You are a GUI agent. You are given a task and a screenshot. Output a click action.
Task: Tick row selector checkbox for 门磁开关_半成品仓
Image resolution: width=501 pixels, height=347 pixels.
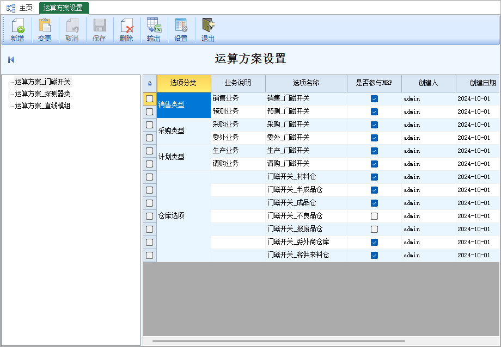[150, 190]
